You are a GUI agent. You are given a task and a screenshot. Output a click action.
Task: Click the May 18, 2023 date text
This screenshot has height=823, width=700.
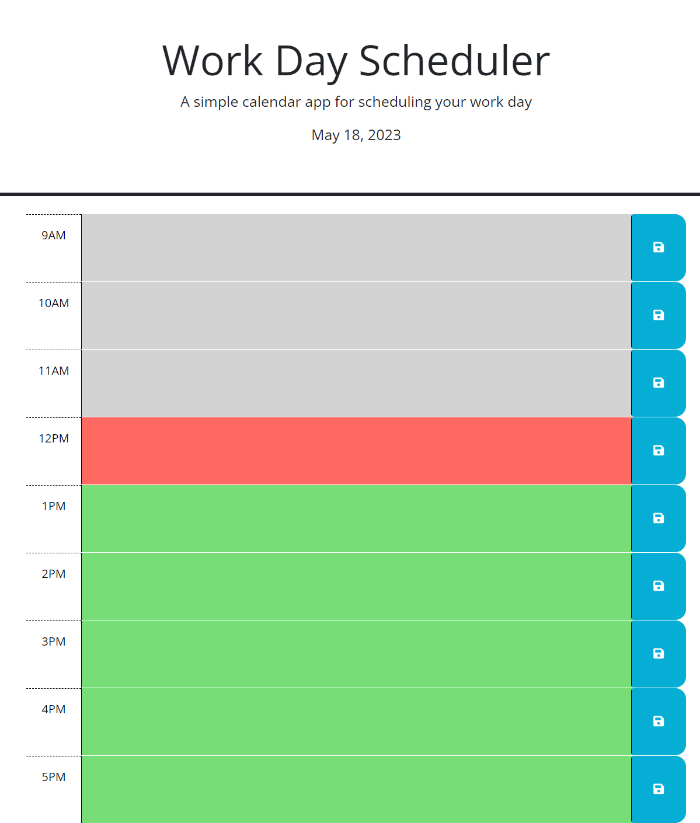point(355,135)
